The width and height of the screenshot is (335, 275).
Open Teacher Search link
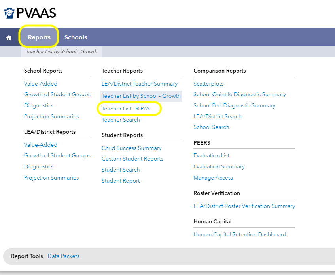pos(121,120)
